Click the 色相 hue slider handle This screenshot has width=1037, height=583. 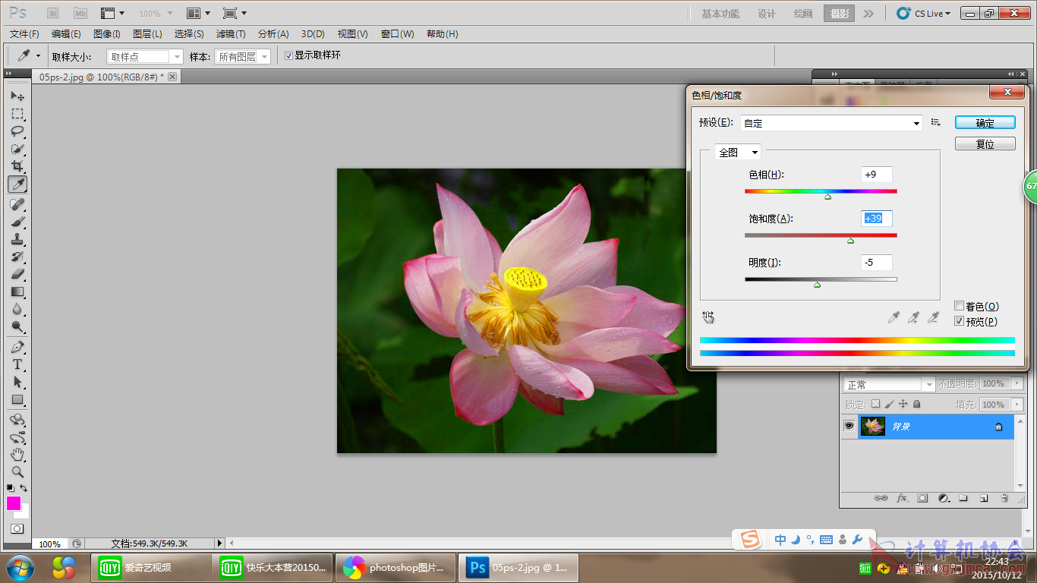pyautogui.click(x=827, y=197)
